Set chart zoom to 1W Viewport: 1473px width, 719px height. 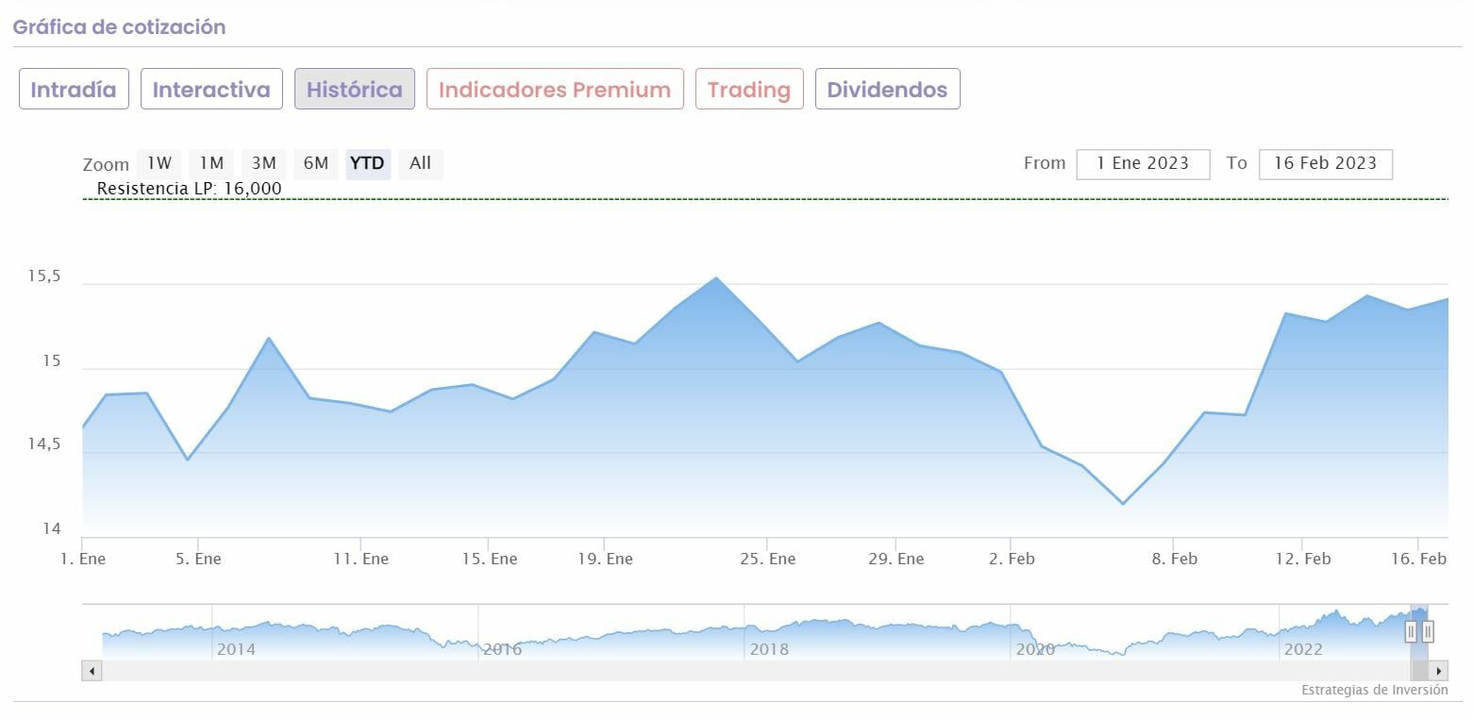click(159, 163)
